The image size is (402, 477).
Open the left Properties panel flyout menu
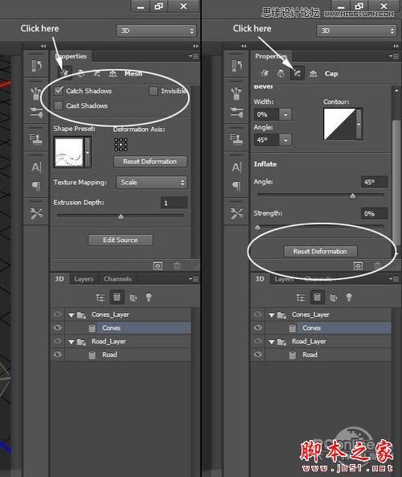[194, 56]
